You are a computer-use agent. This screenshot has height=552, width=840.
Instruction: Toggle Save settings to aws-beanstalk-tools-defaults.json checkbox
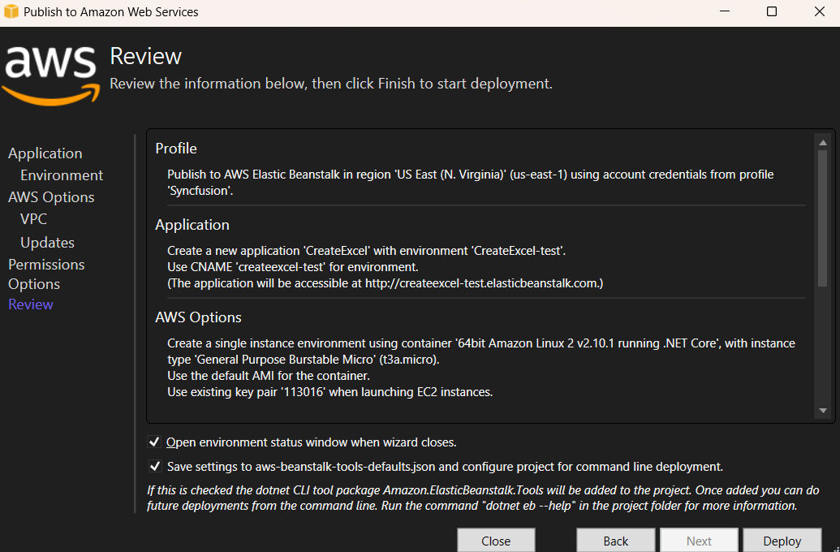point(154,466)
